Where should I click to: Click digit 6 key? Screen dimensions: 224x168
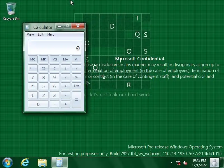[x=55, y=86]
